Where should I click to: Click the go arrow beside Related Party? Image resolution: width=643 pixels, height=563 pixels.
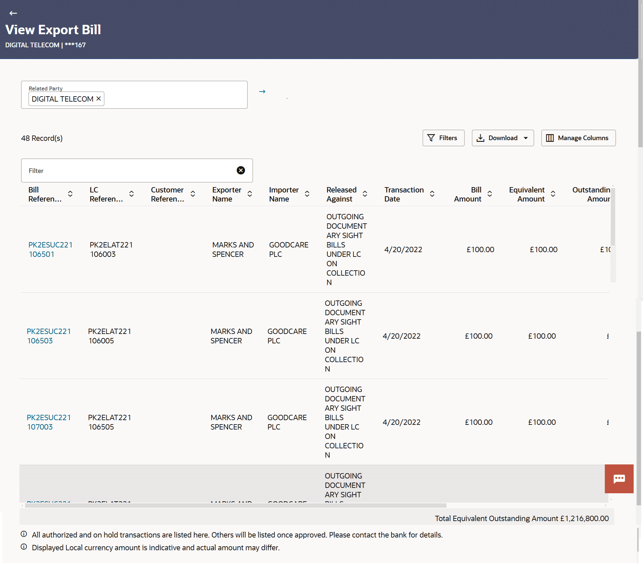[x=262, y=92]
